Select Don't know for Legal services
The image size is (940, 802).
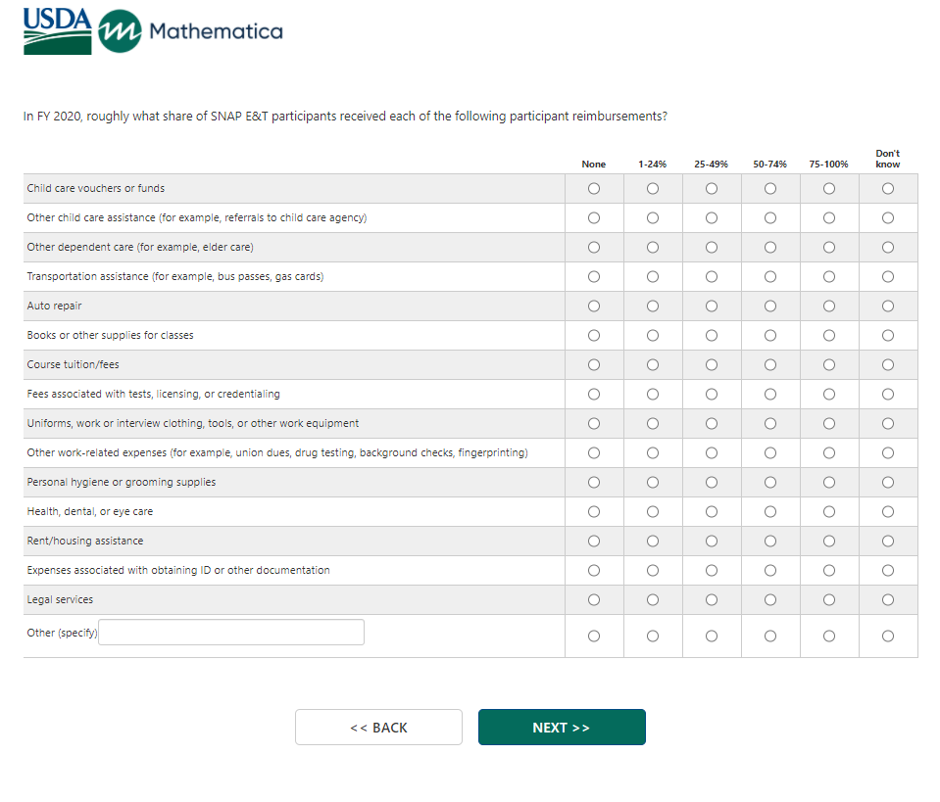pyautogui.click(x=888, y=600)
